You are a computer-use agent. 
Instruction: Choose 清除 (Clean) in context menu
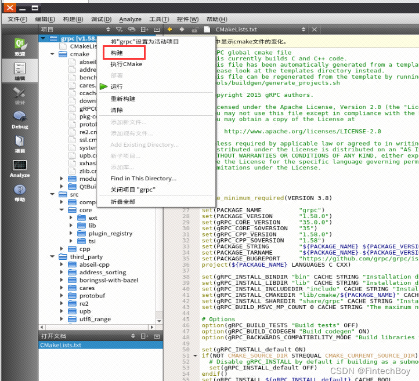[x=157, y=110]
